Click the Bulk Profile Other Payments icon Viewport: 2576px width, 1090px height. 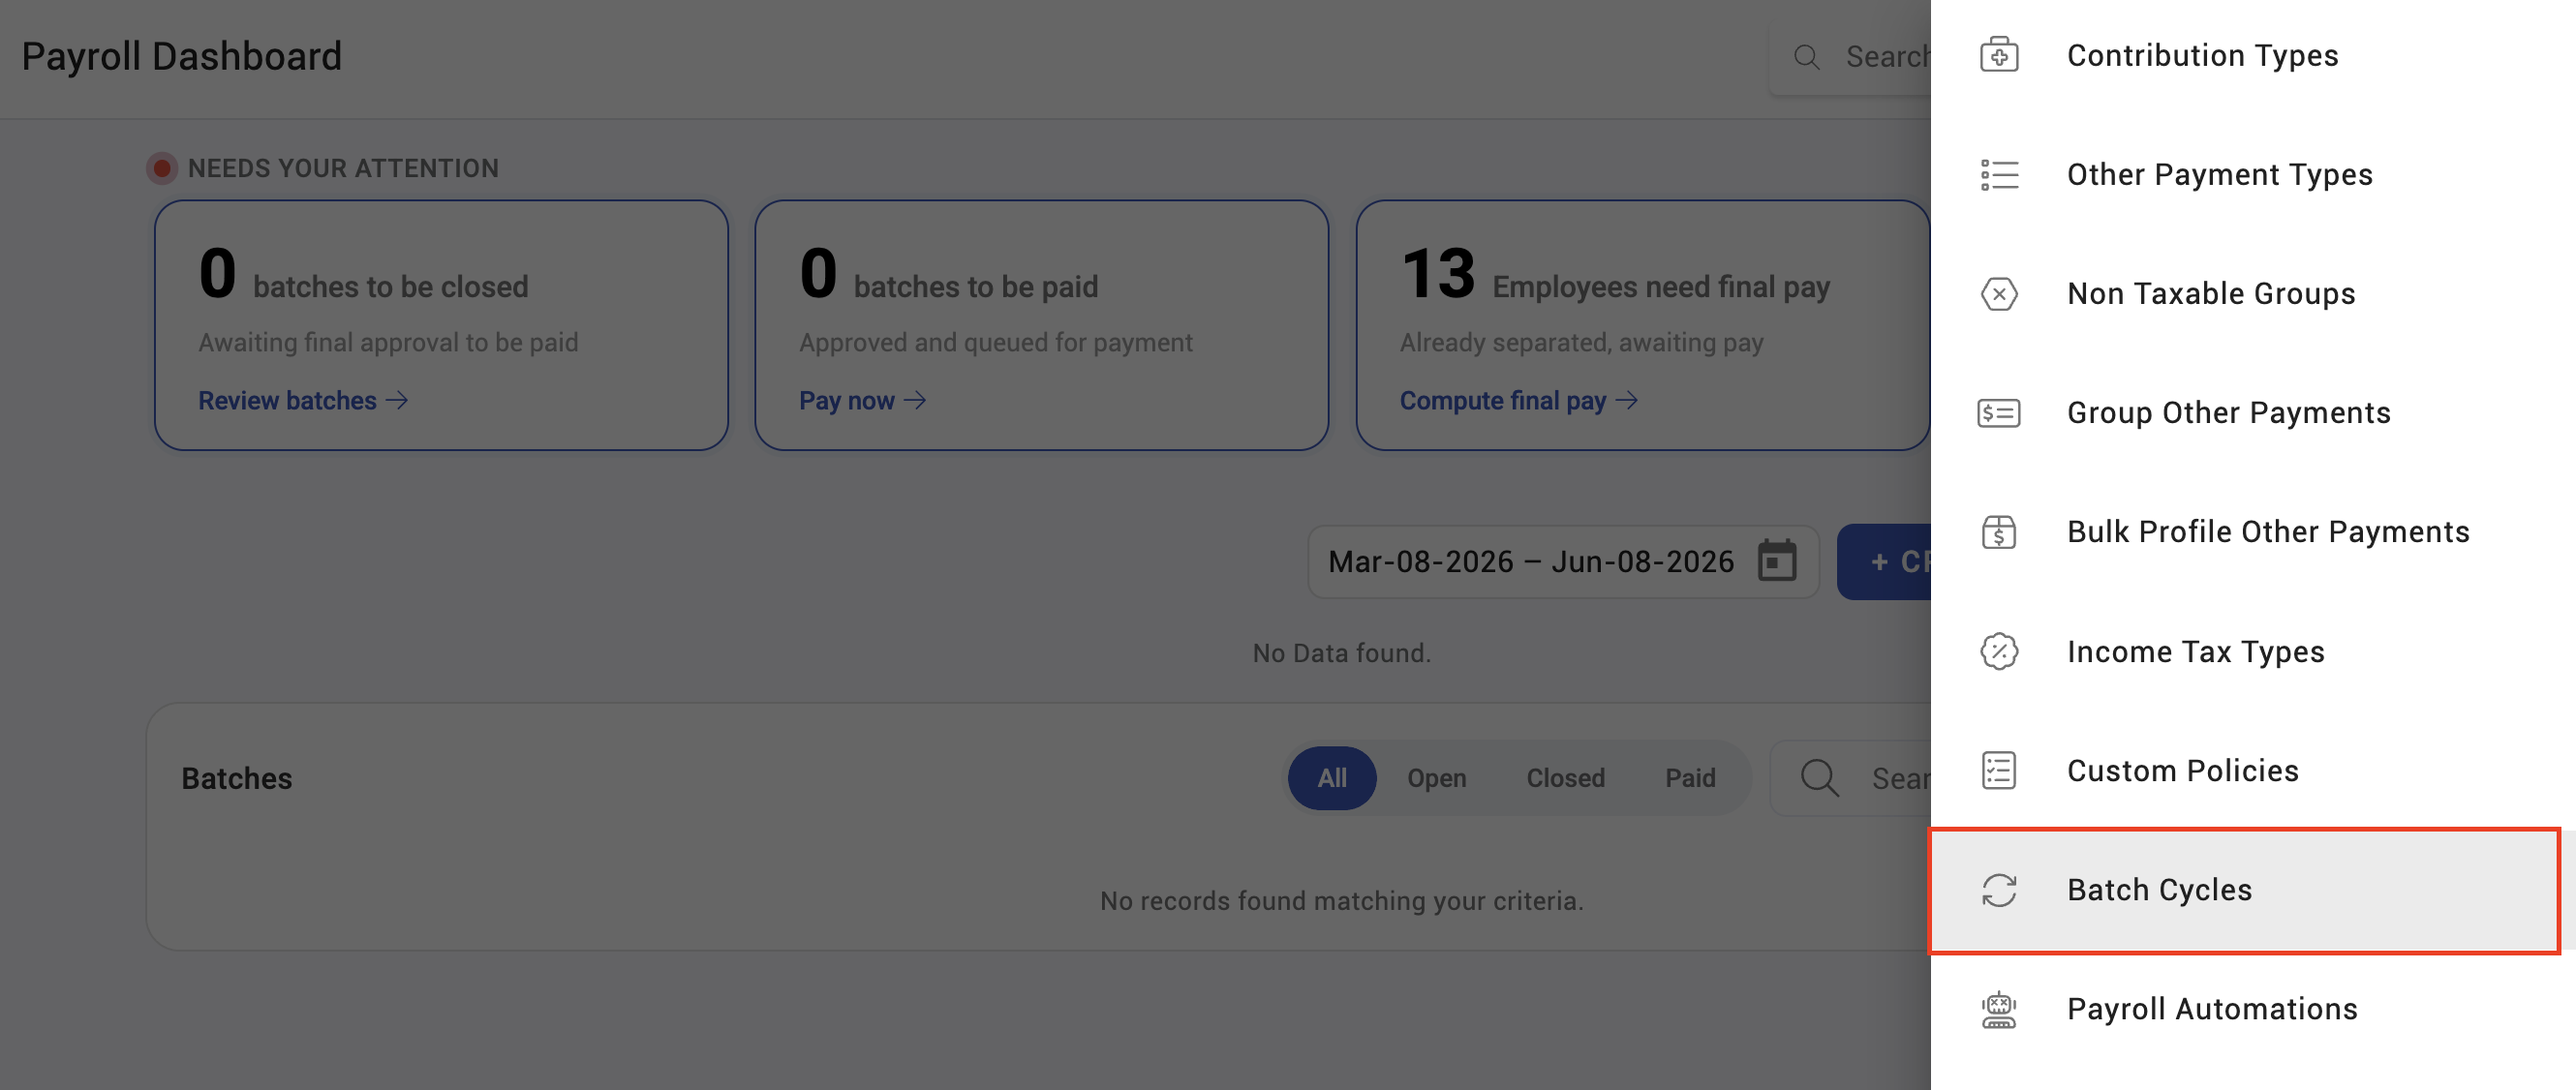click(x=1999, y=531)
